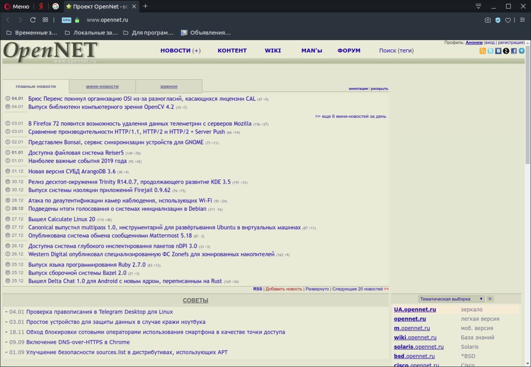Open the RSS link below news list
The width and height of the screenshot is (531, 367).
258,289
